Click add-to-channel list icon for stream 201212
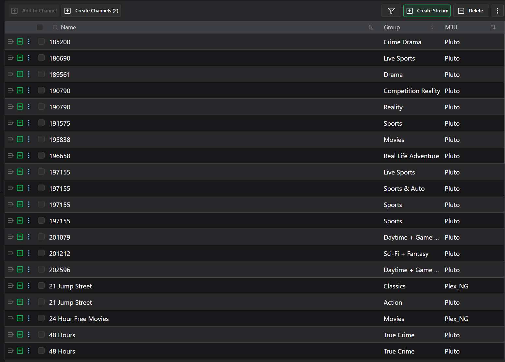The width and height of the screenshot is (505, 362). pyautogui.click(x=10, y=253)
